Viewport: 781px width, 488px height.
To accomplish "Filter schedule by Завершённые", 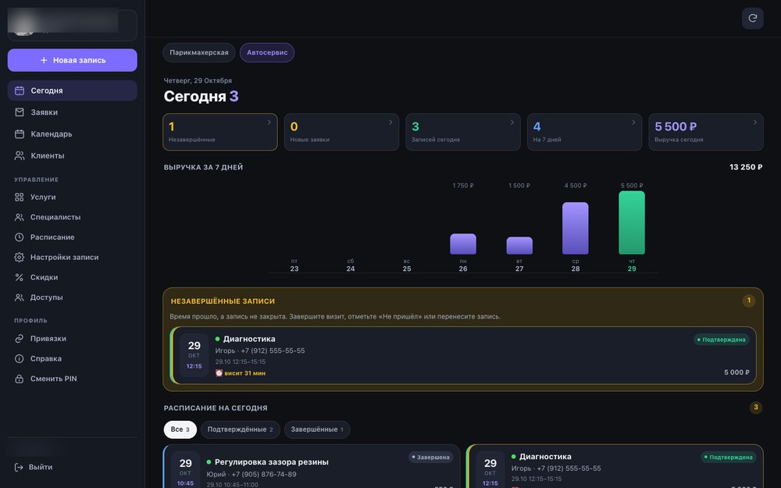I will tap(317, 429).
